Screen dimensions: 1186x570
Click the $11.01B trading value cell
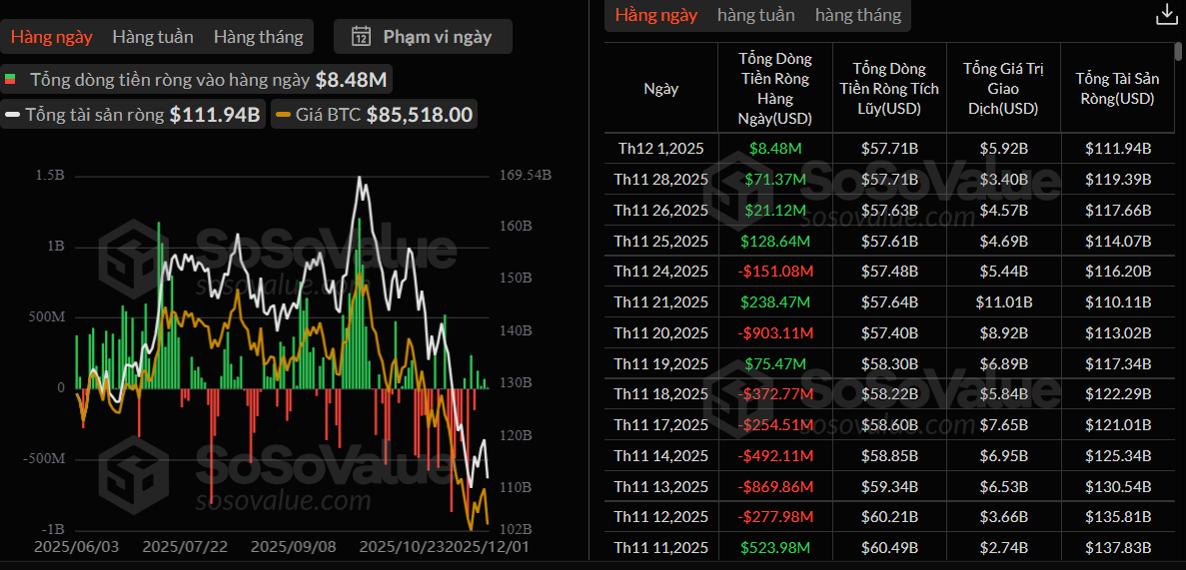coord(1004,302)
